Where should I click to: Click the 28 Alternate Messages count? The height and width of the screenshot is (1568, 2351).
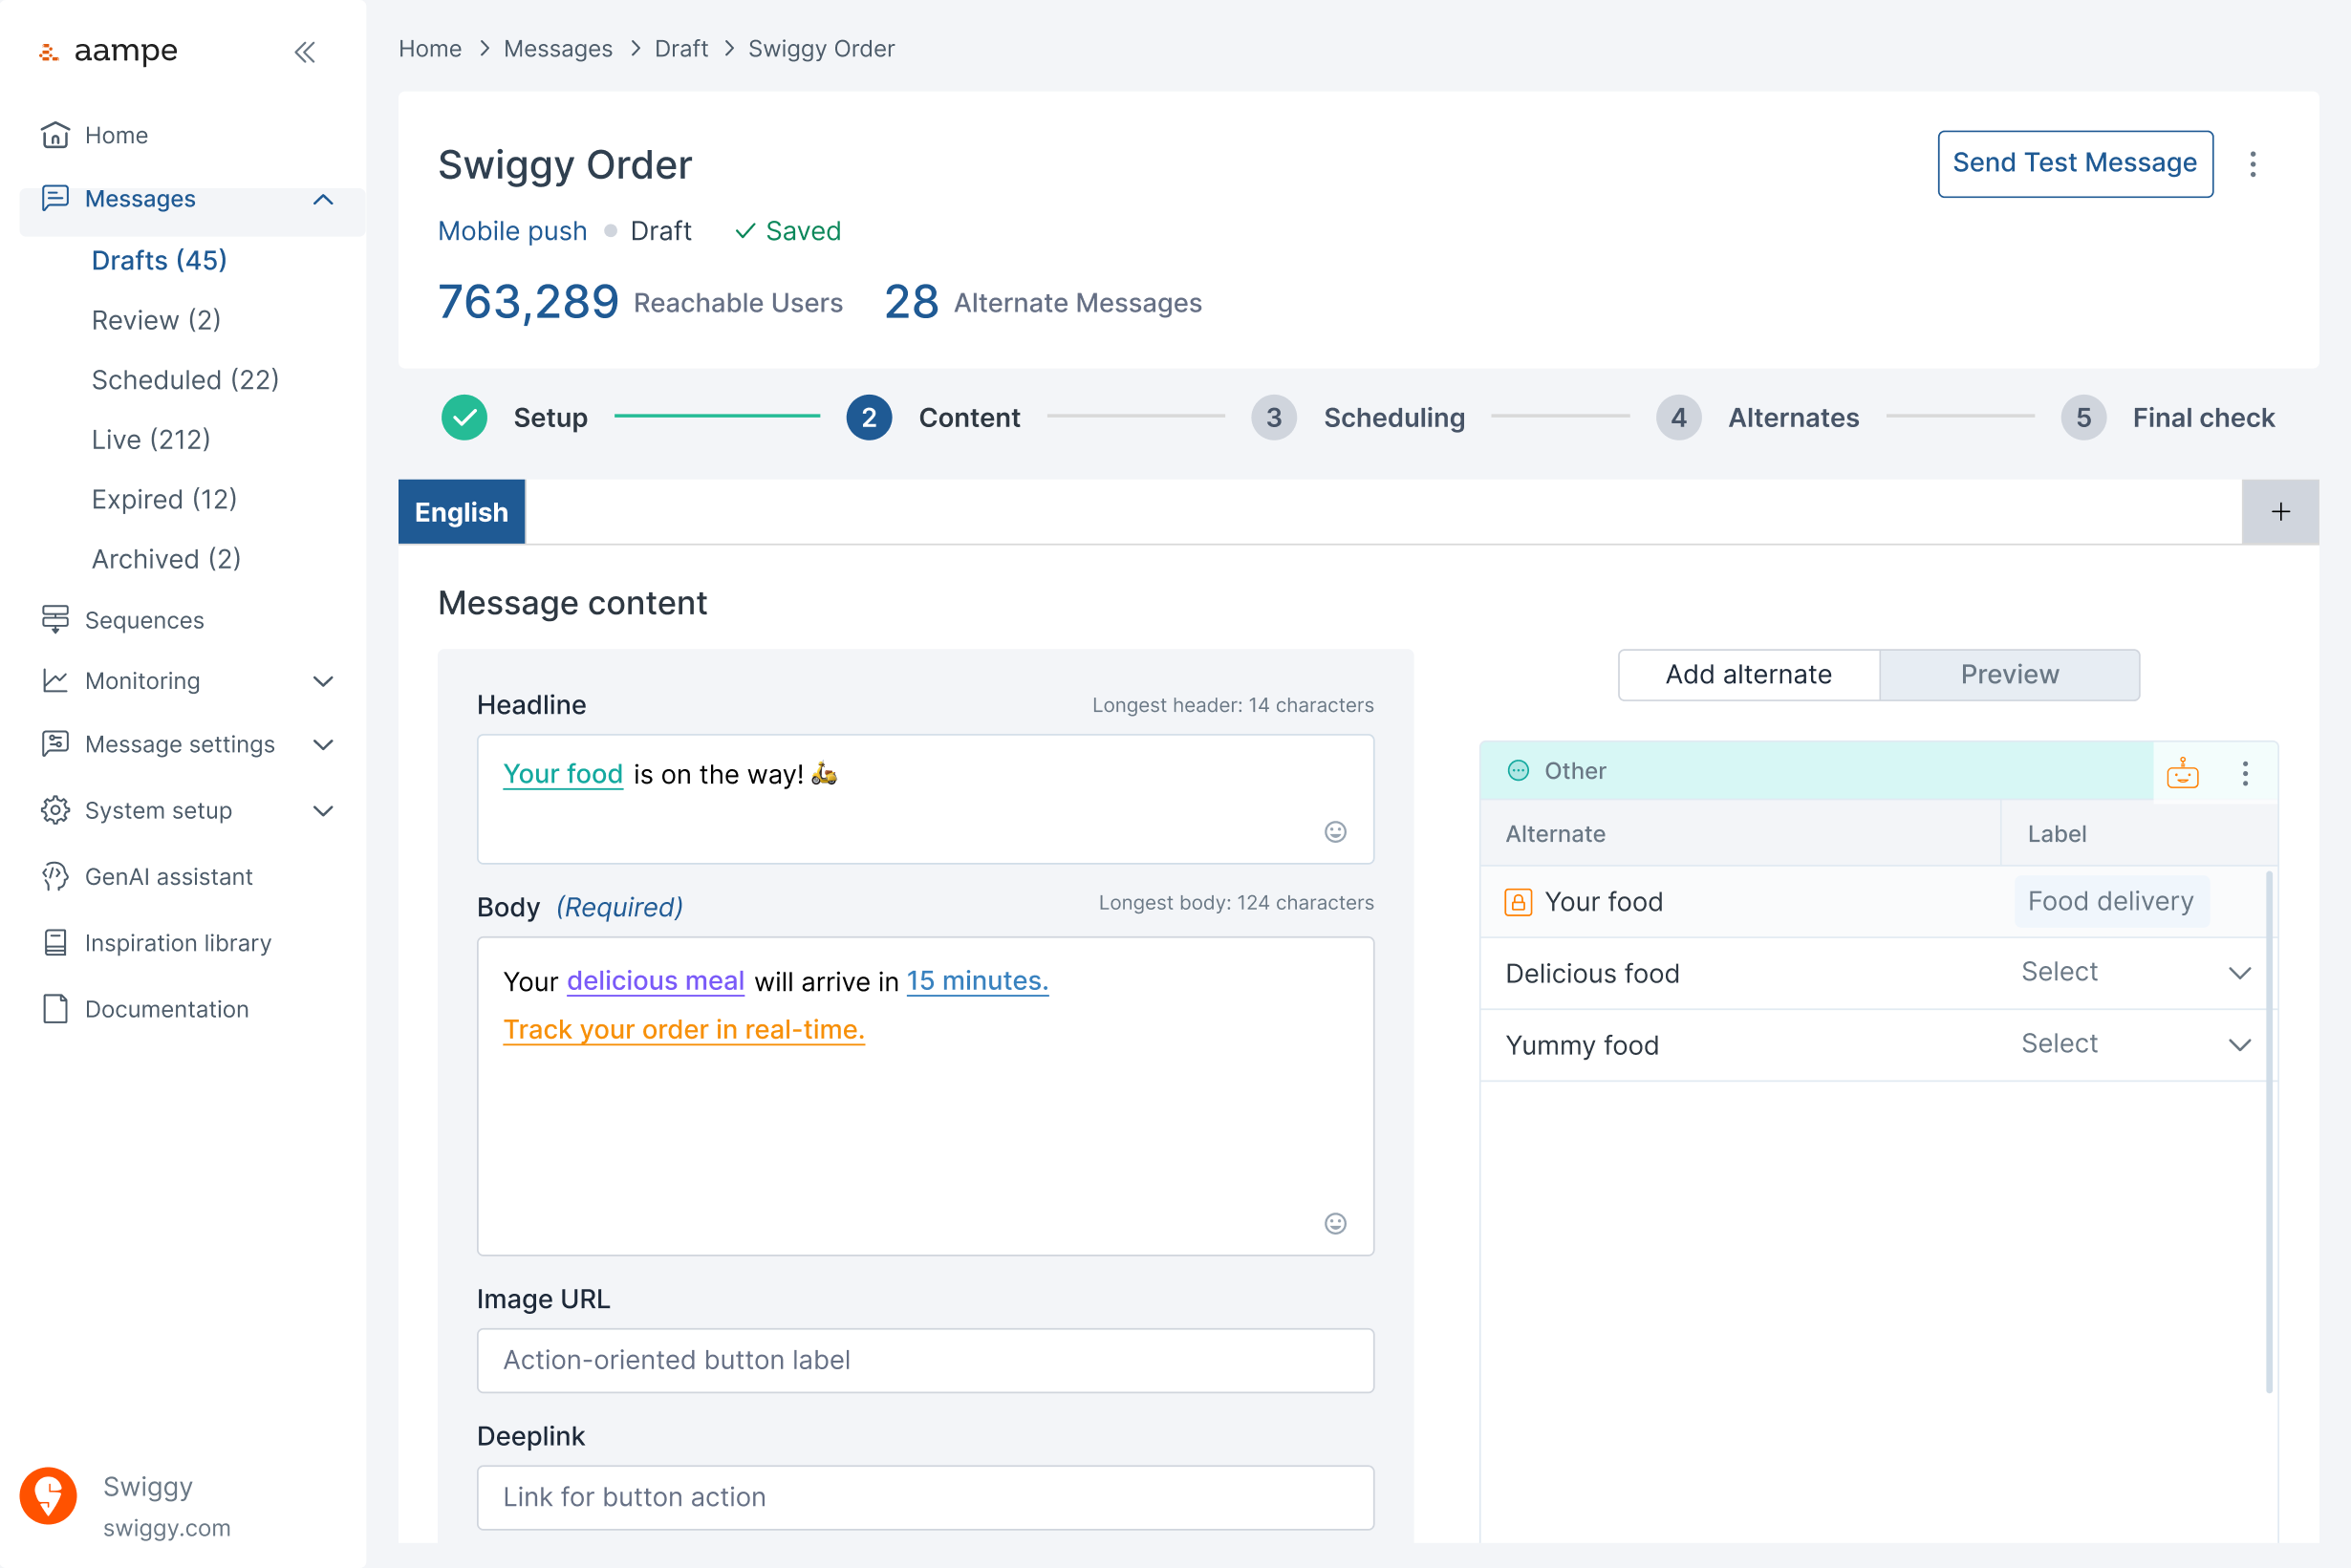tap(1043, 302)
